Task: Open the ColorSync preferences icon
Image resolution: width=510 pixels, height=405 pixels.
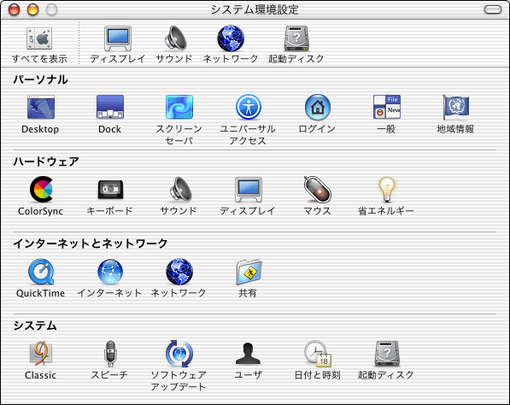Action: tap(41, 189)
